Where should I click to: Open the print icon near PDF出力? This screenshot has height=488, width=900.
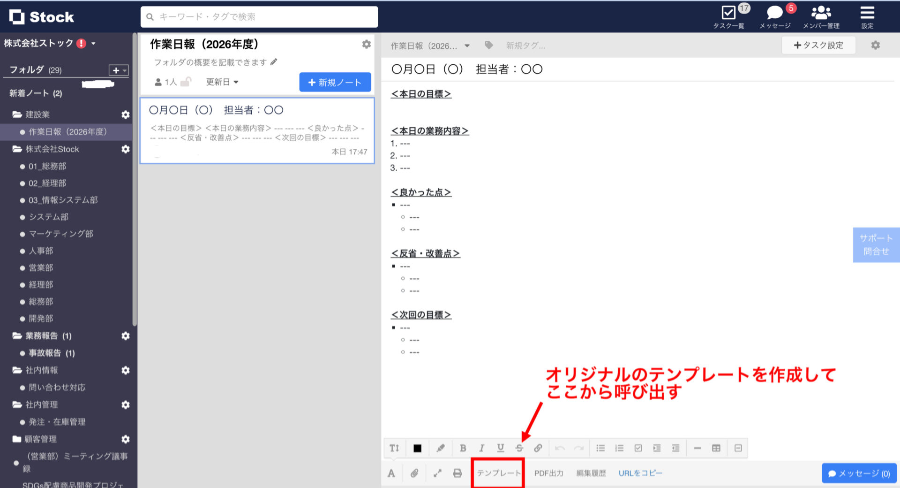click(x=457, y=473)
